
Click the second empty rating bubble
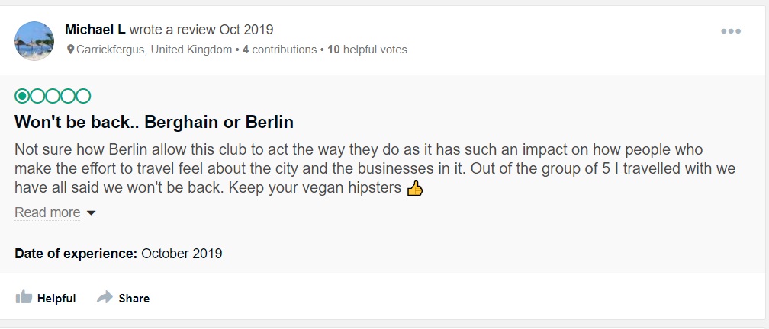click(x=37, y=96)
